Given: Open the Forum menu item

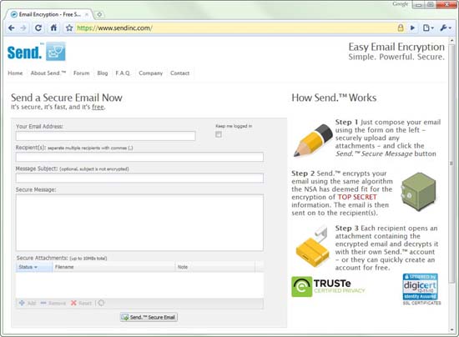Looking at the screenshot, I should [82, 73].
